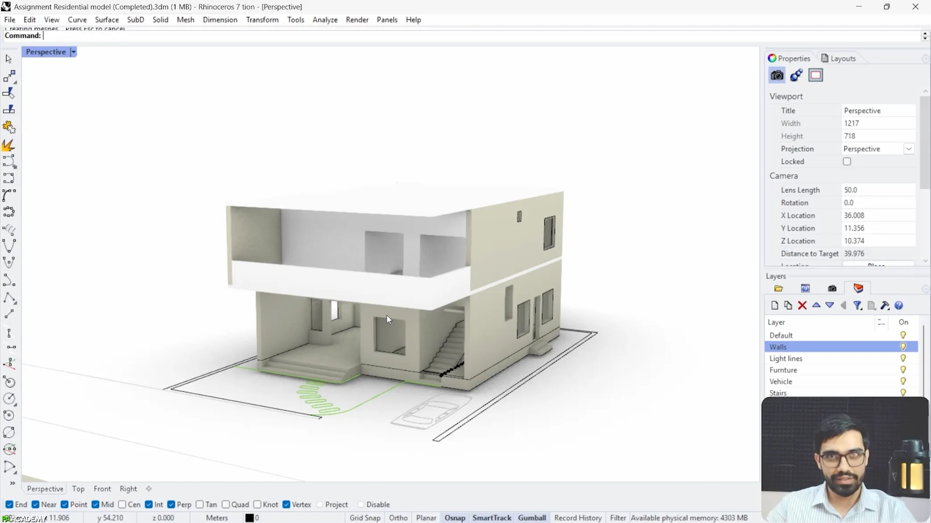Open the Transform menu
Image resolution: width=931 pixels, height=523 pixels.
[x=262, y=20]
